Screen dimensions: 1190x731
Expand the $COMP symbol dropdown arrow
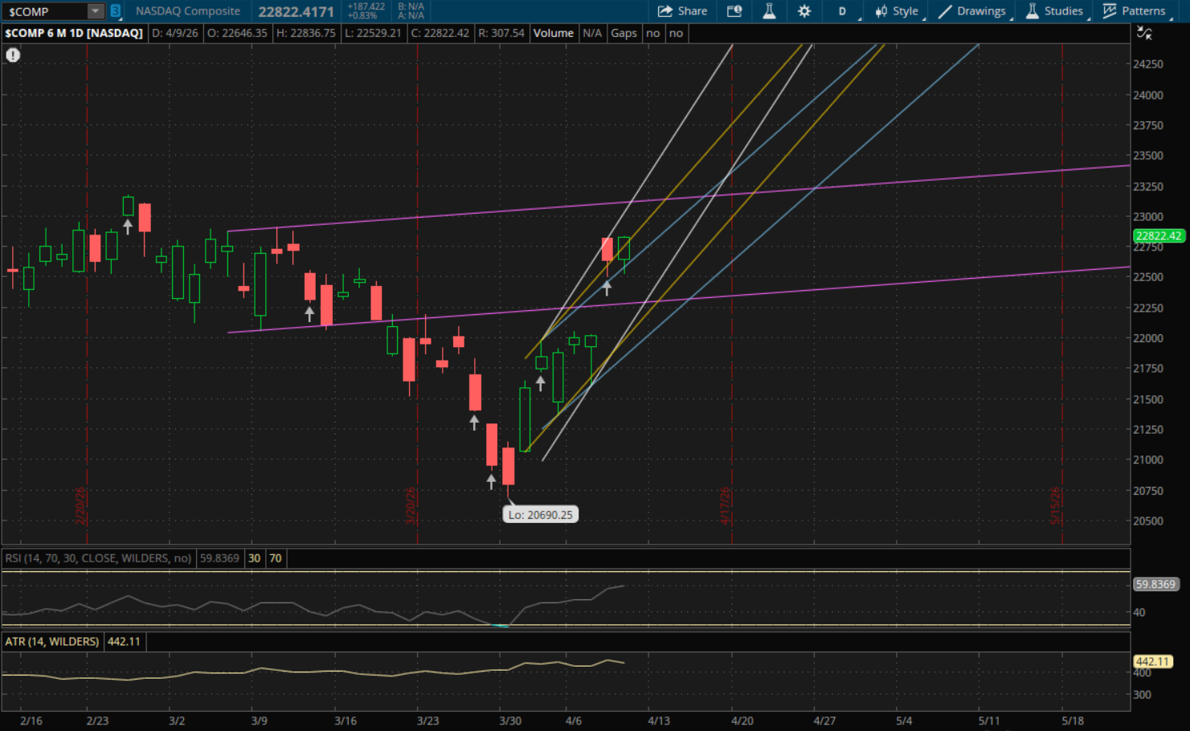tap(96, 11)
